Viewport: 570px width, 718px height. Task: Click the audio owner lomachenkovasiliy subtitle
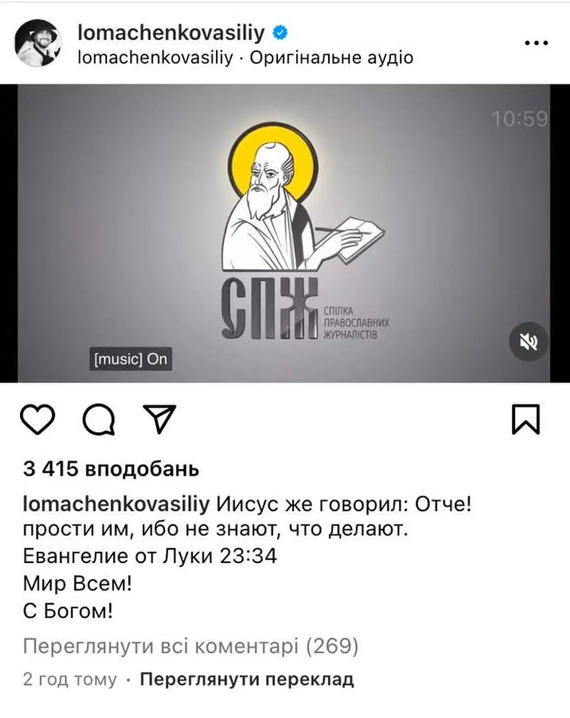(156, 57)
